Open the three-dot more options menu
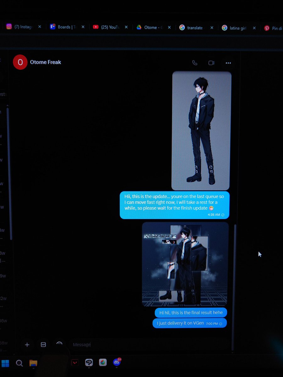Screen dimensions: 283x377 point(228,63)
